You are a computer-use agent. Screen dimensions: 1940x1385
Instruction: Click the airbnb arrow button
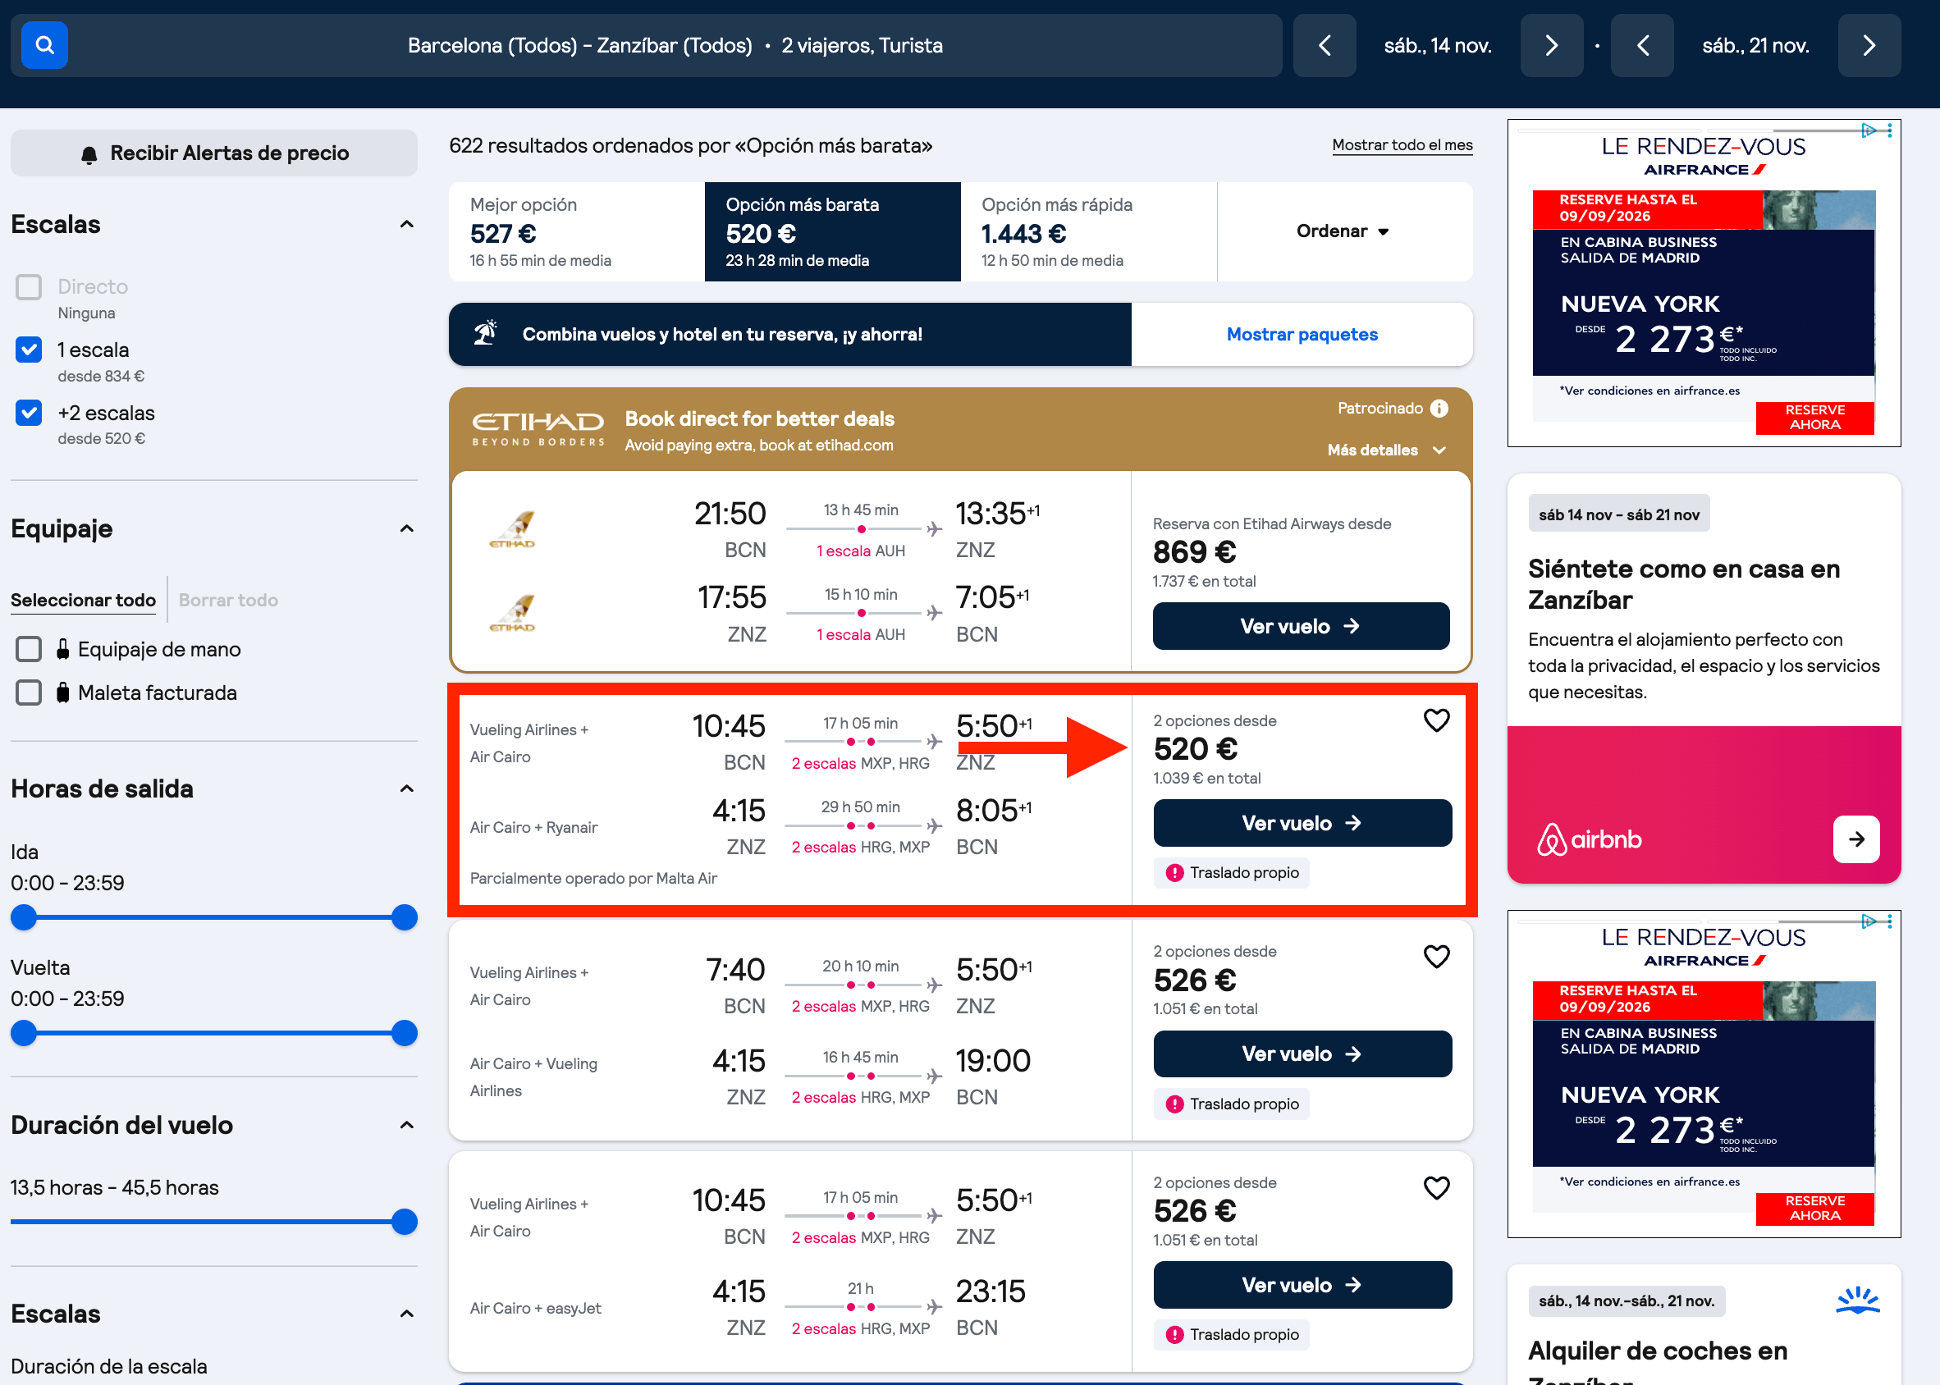click(1856, 839)
